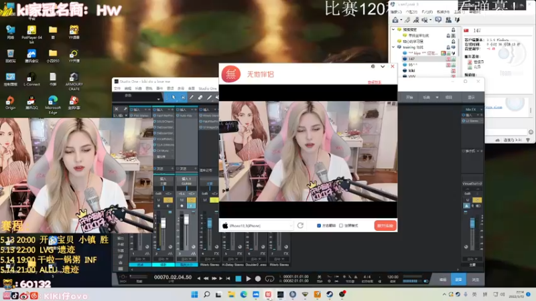The height and width of the screenshot is (301, 536).
Task: Click the red link below 无他伴侣 title bar
Action: point(375,82)
